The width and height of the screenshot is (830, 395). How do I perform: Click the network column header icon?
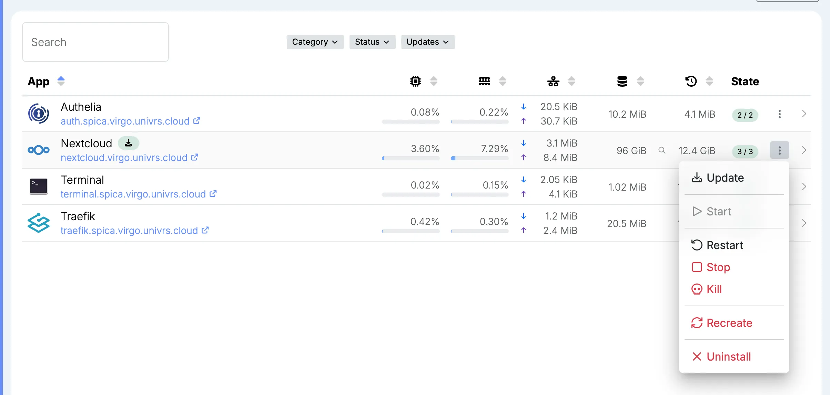pos(553,81)
